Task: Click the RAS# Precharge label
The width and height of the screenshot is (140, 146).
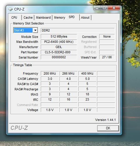Action: click(x=26, y=89)
